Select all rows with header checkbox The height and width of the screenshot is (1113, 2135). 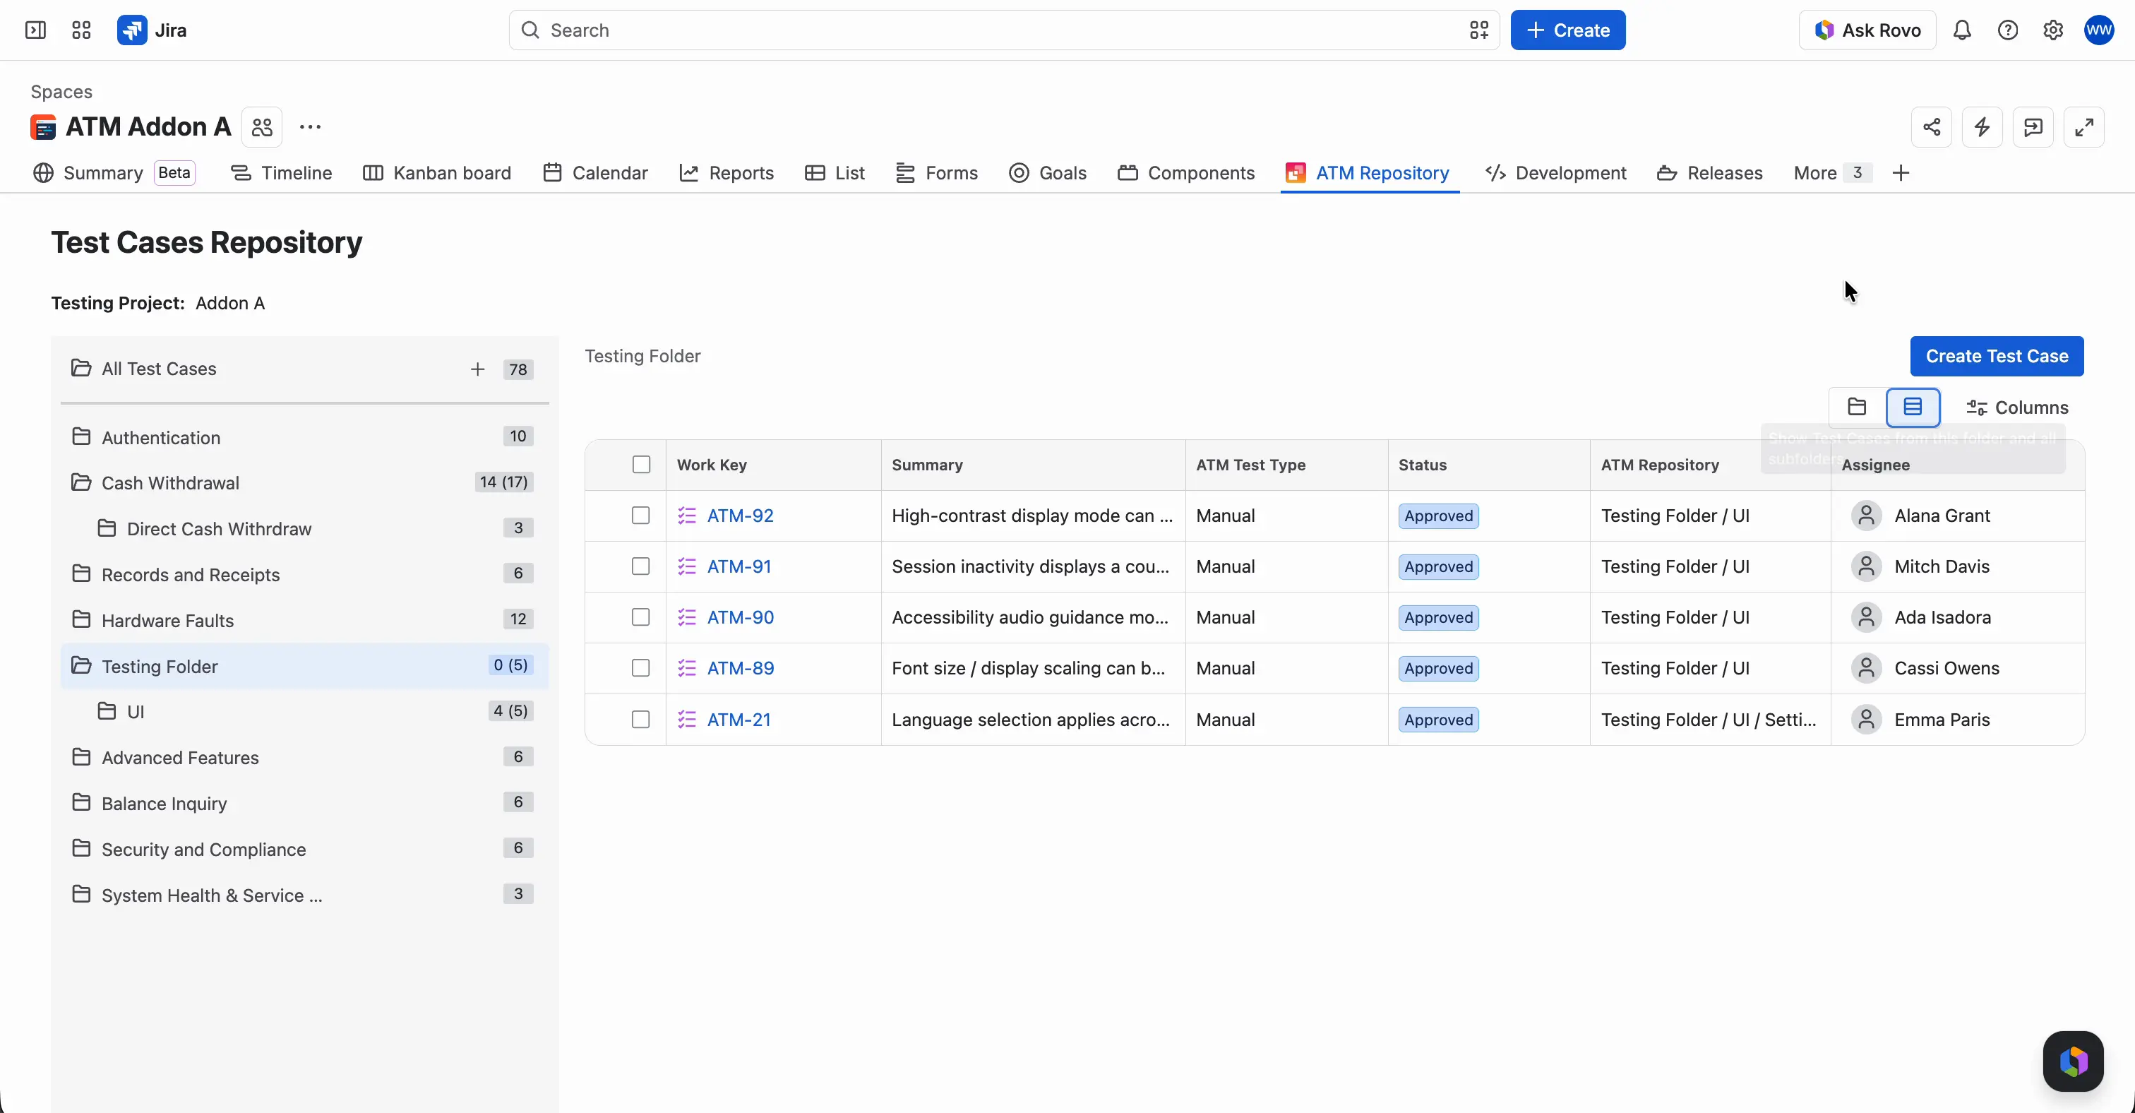[642, 465]
